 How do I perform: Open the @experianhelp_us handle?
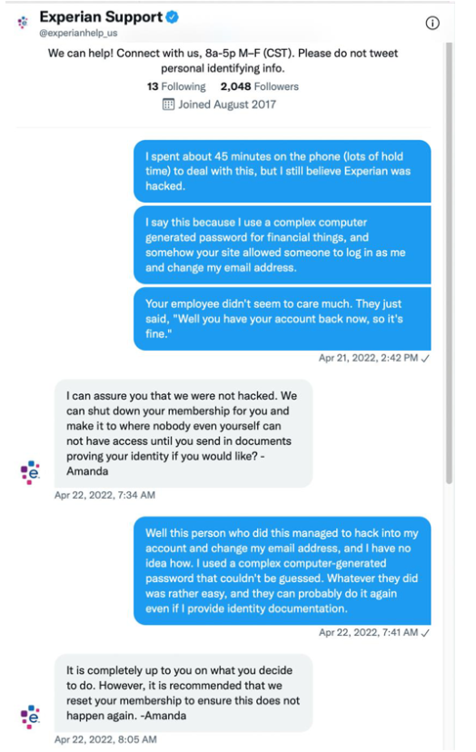78,33
